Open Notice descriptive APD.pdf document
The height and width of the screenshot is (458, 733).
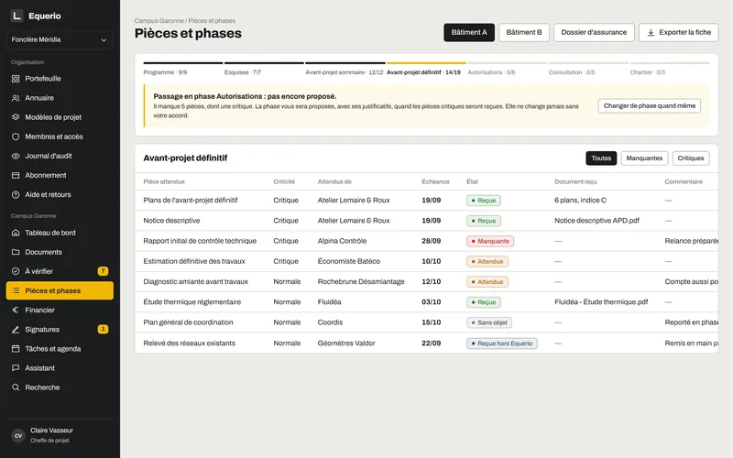596,221
